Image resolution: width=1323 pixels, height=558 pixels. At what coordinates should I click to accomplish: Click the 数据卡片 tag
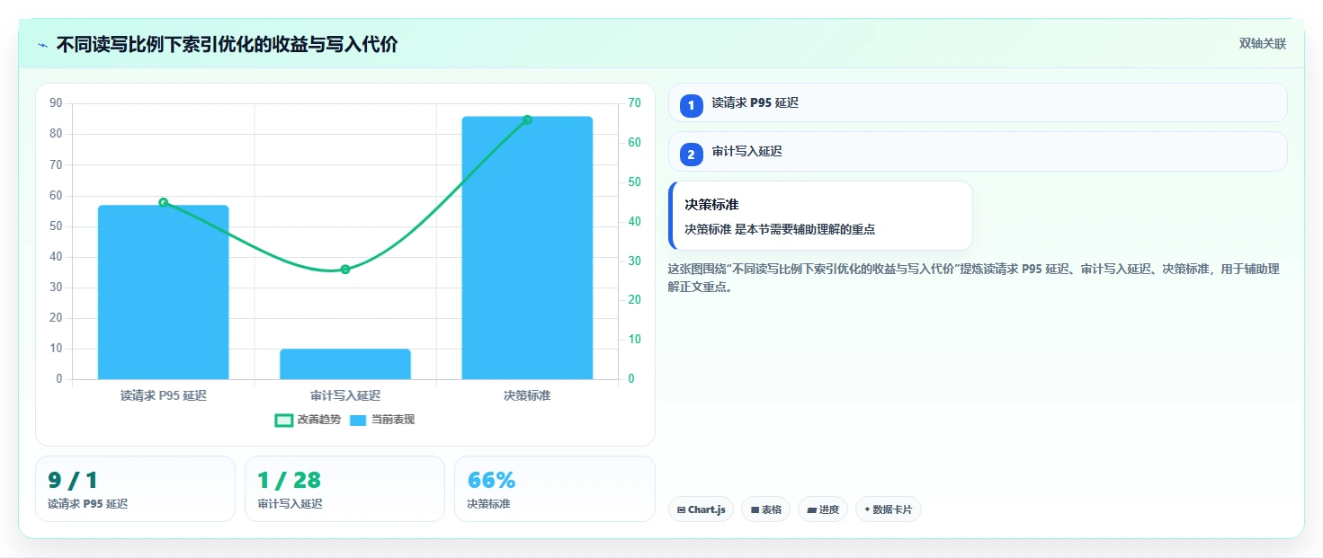(888, 509)
